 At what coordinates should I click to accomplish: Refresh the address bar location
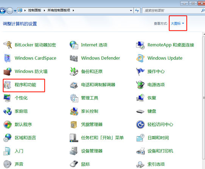tap(137, 11)
